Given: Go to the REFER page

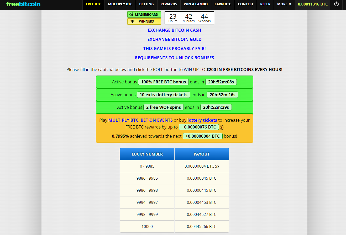Looking at the screenshot, I should (265, 4).
